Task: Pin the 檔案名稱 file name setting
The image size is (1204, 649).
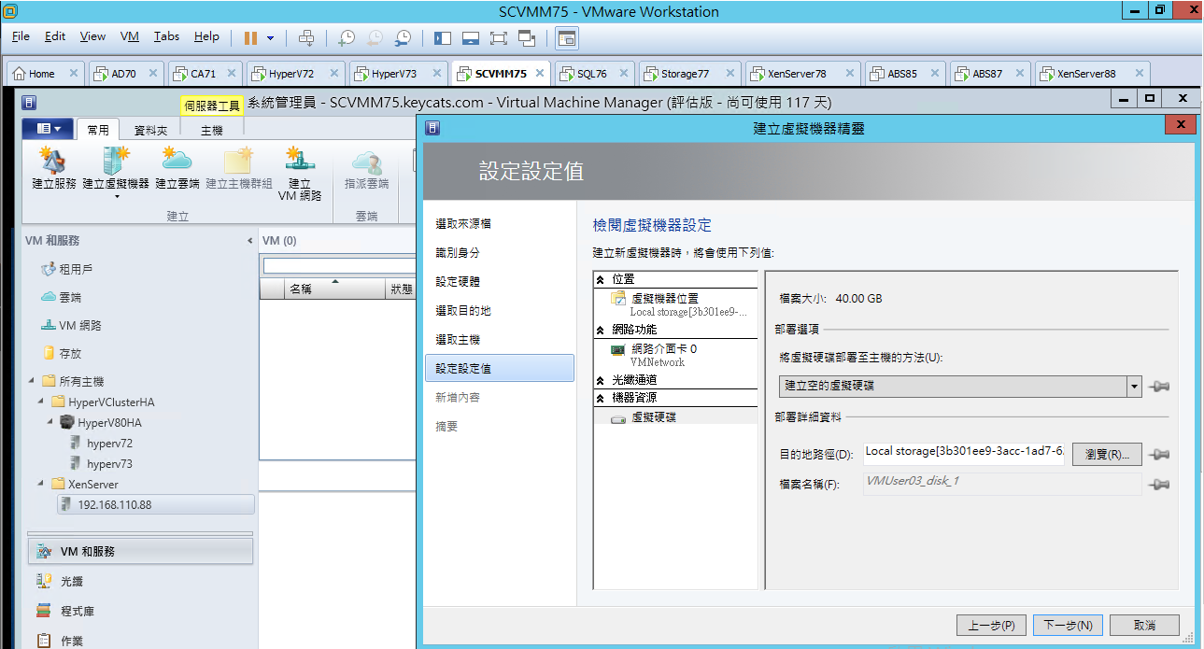Action: pyautogui.click(x=1159, y=484)
